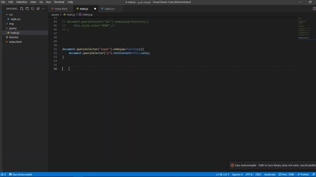Open the Run menu
316x177 pixels.
click(x=48, y=2)
